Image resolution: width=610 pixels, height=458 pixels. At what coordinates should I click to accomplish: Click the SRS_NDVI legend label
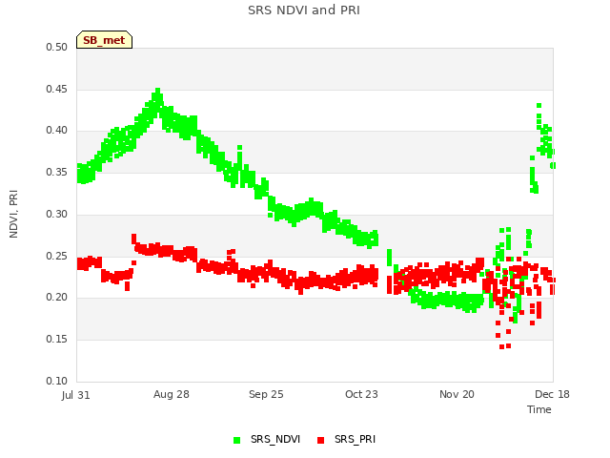pyautogui.click(x=275, y=439)
